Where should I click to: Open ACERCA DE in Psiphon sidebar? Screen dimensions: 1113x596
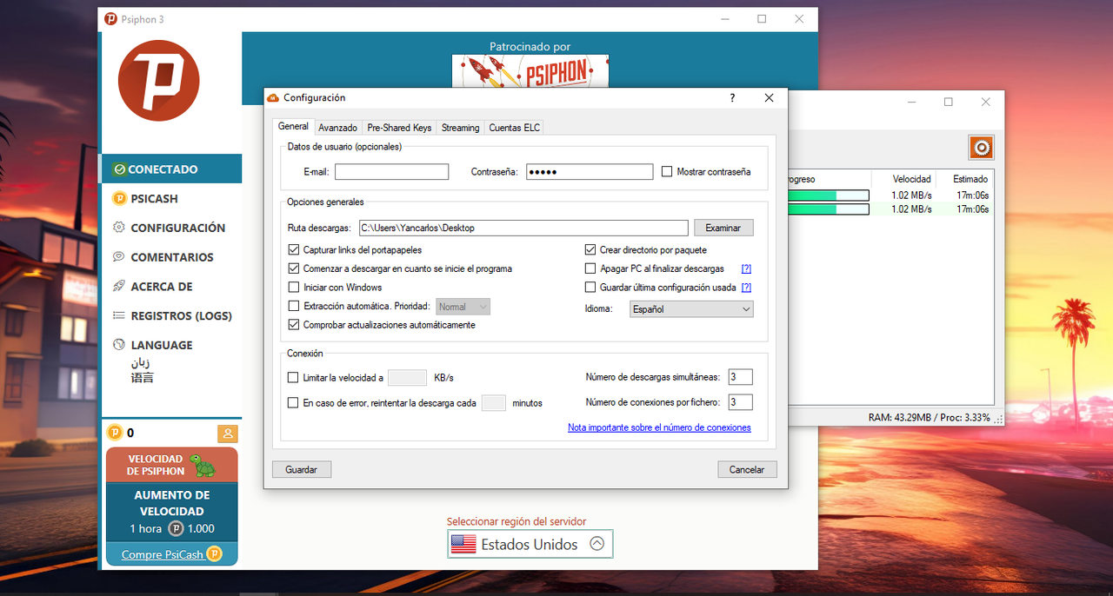(x=171, y=286)
